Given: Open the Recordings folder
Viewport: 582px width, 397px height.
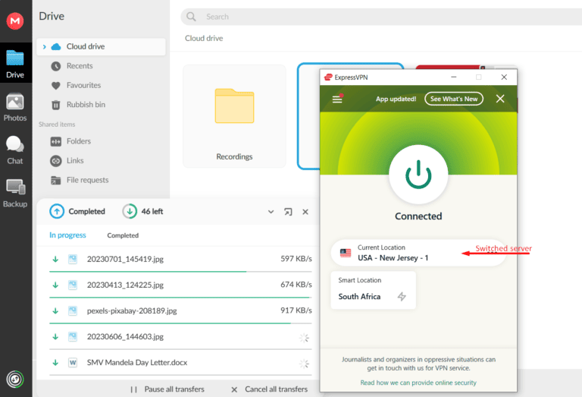Looking at the screenshot, I should click(234, 115).
